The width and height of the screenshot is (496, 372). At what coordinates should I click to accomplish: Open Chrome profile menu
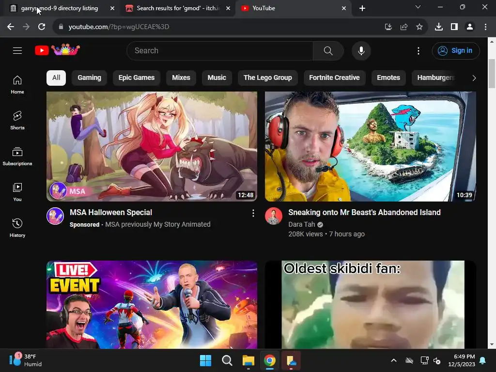coord(470,27)
